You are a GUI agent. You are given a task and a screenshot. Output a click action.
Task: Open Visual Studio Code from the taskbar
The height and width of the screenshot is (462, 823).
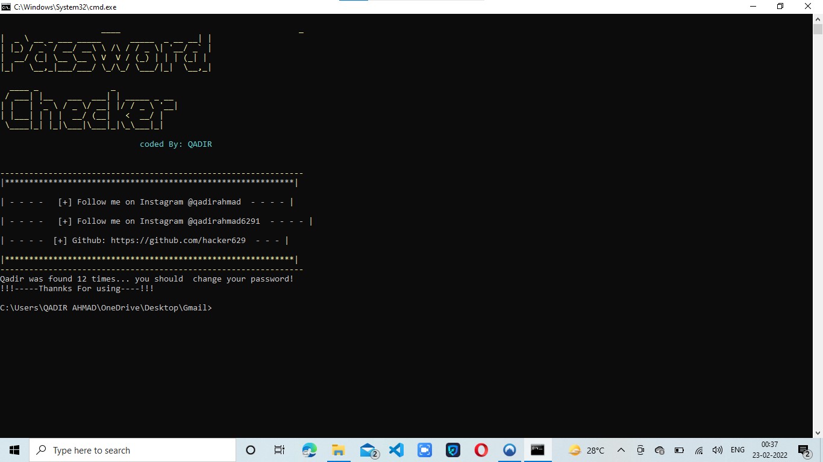point(396,450)
